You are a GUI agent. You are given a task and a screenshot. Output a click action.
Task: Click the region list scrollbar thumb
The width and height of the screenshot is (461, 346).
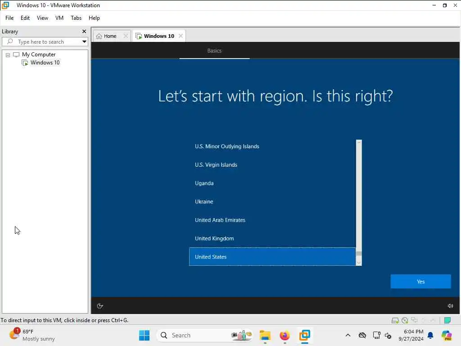359,254
